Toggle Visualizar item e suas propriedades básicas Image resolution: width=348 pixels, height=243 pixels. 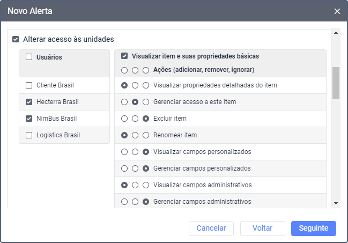pyautogui.click(x=124, y=56)
